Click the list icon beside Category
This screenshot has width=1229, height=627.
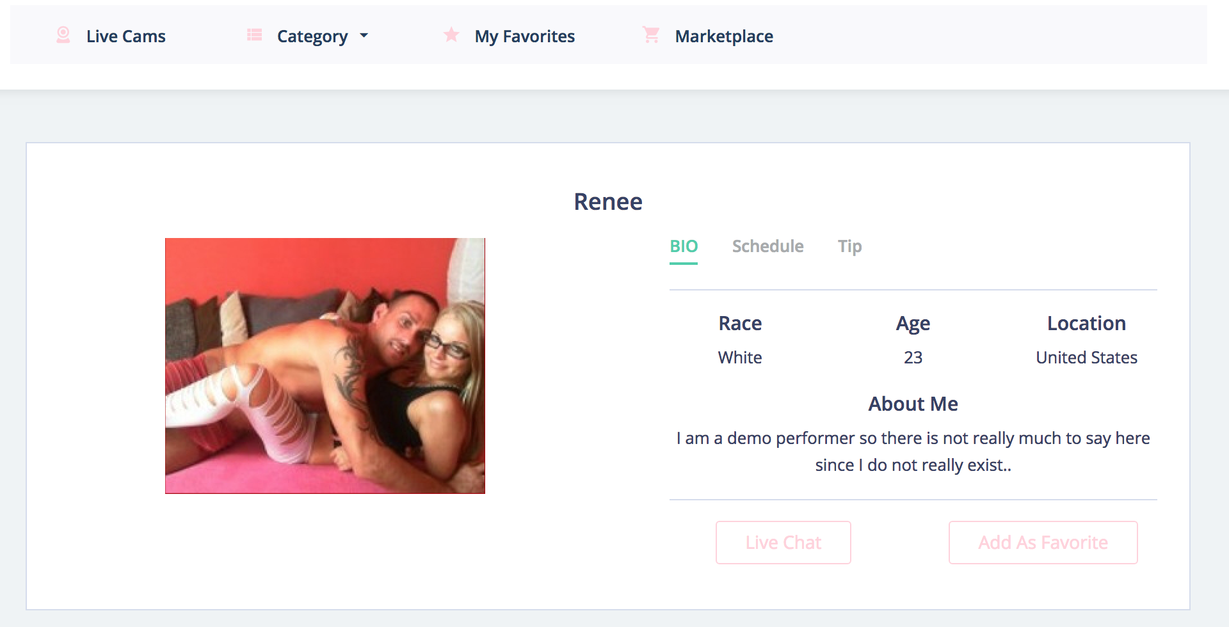254,35
